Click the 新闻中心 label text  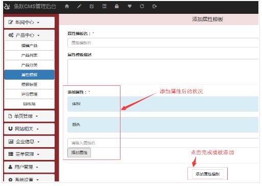[x=25, y=22]
